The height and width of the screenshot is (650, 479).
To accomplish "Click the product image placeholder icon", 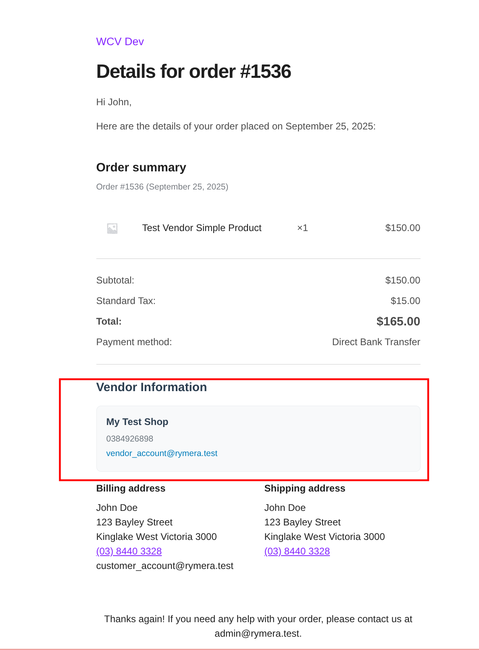I will [x=112, y=229].
